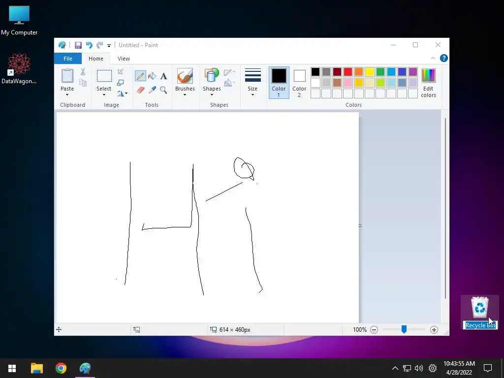Pick the black color swatch
Screen dimensions: 504x378
click(315, 72)
